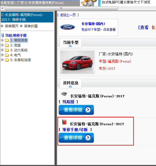Click the folder icon for 电气
Screen dimensions: 156x166
7,55
